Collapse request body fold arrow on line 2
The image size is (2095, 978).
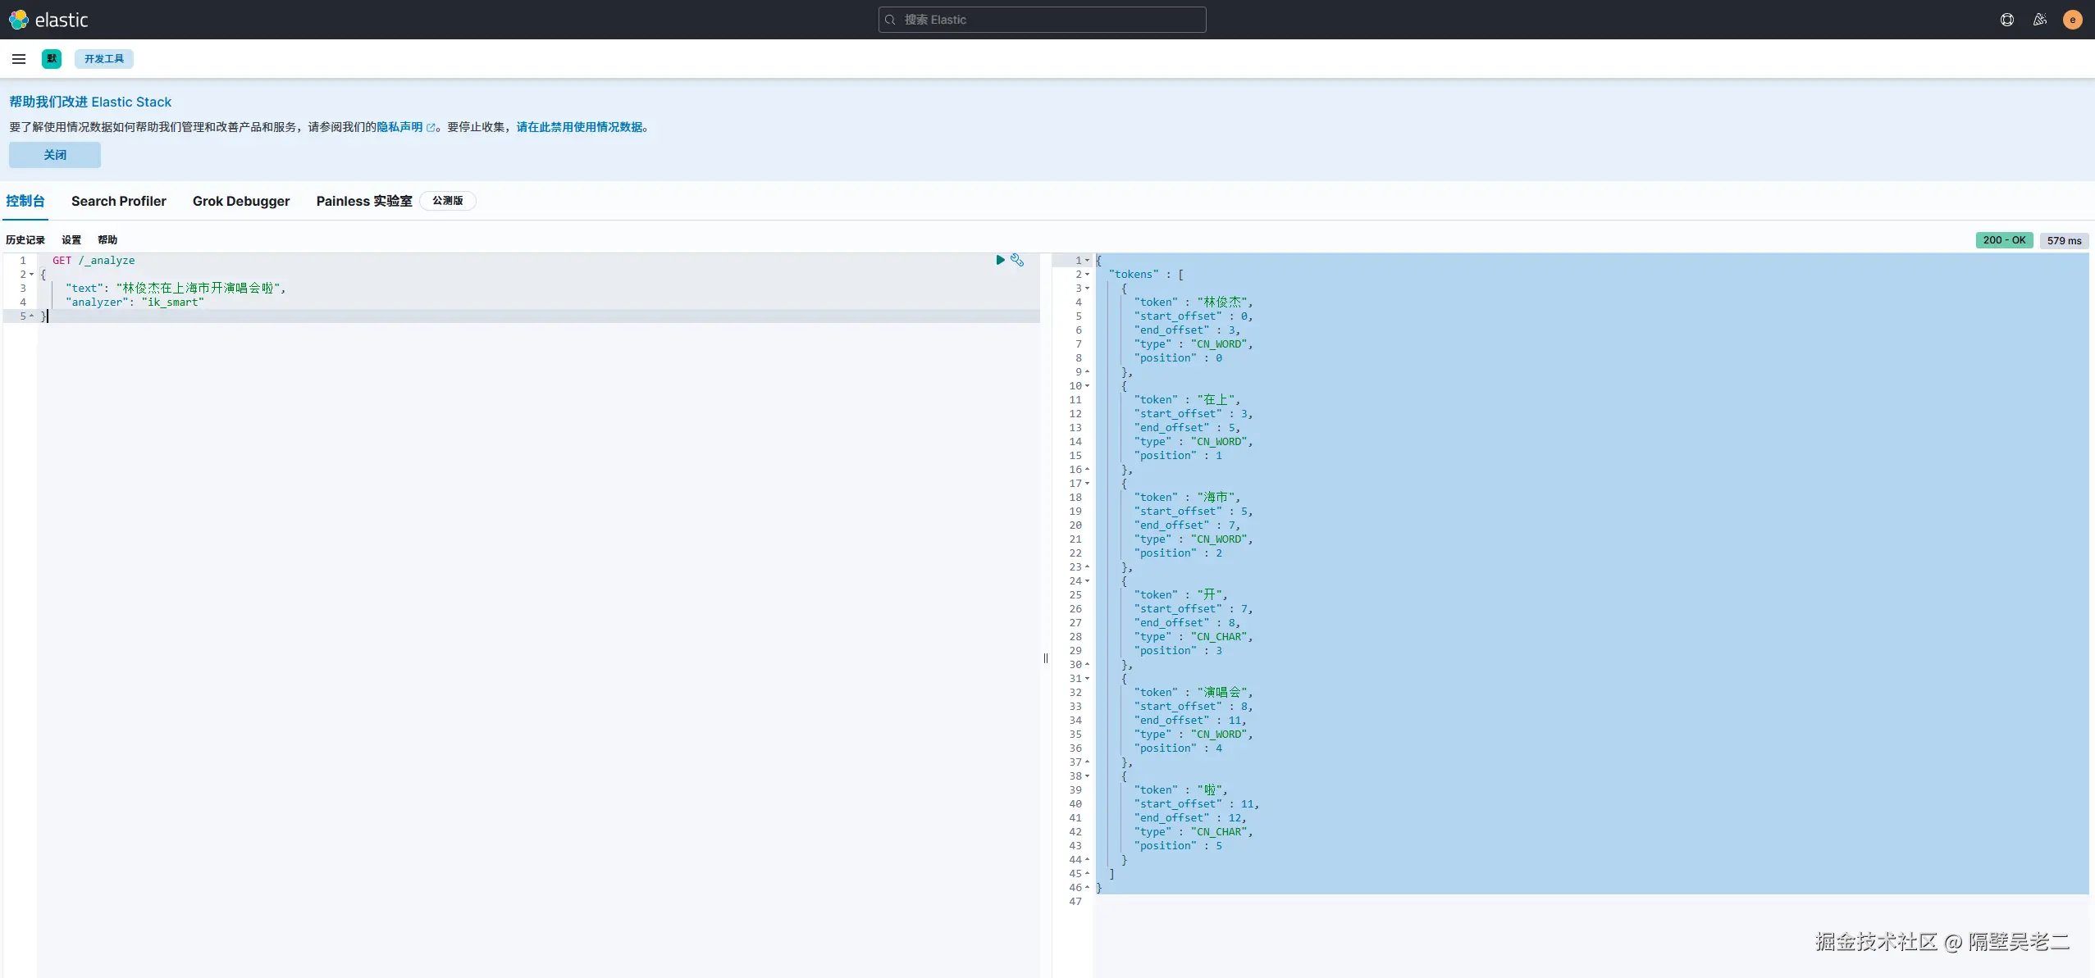click(x=32, y=275)
